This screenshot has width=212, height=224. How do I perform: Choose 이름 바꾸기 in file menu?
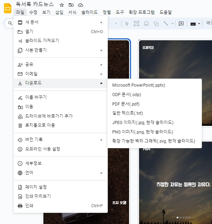coord(61,97)
